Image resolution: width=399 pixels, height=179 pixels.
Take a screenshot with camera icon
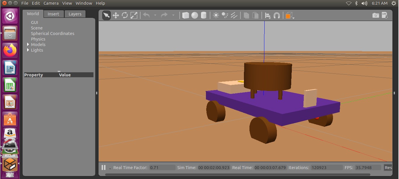(x=376, y=15)
